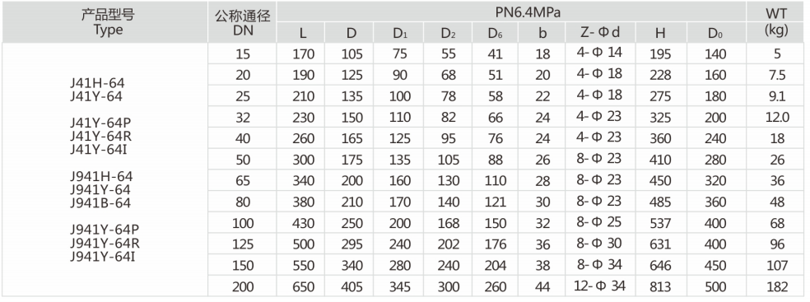810x302 pixels.
Task: Select the 12-Φ34 bolt hole cell
Action: coord(599,286)
